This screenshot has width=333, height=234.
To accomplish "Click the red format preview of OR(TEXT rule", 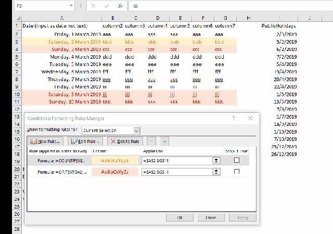I will click(x=115, y=172).
